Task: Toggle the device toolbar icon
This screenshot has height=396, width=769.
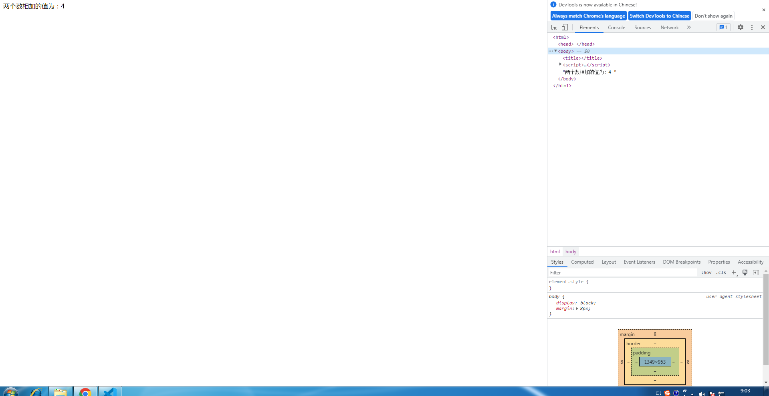Action: pyautogui.click(x=565, y=28)
